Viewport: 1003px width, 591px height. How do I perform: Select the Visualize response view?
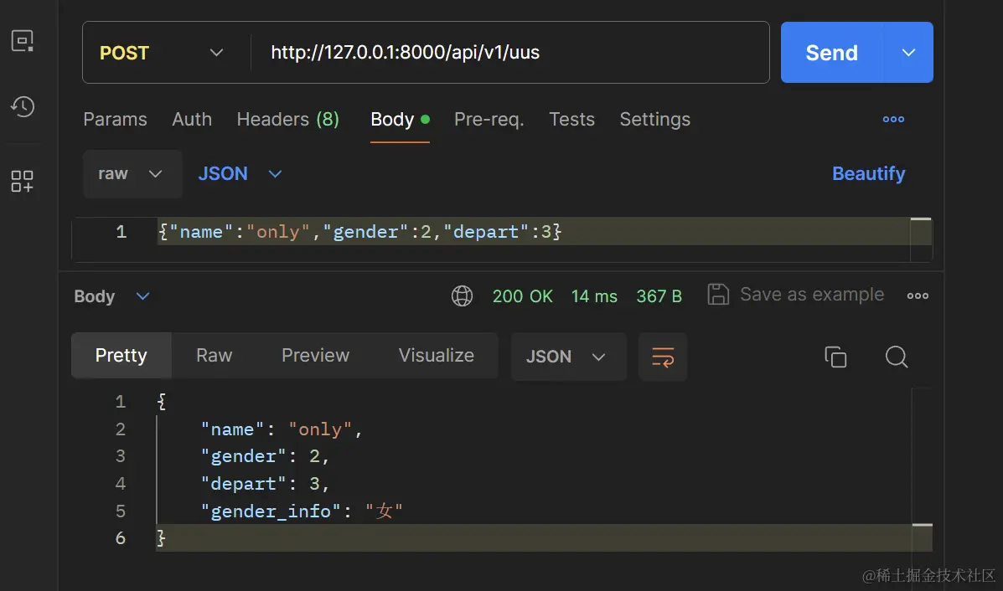point(437,355)
